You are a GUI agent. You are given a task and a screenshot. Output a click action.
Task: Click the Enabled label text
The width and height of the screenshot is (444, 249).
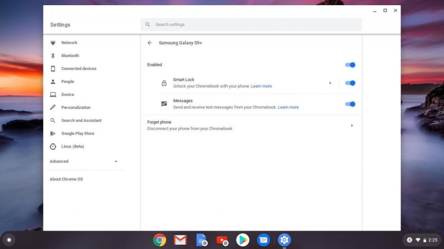pos(154,65)
